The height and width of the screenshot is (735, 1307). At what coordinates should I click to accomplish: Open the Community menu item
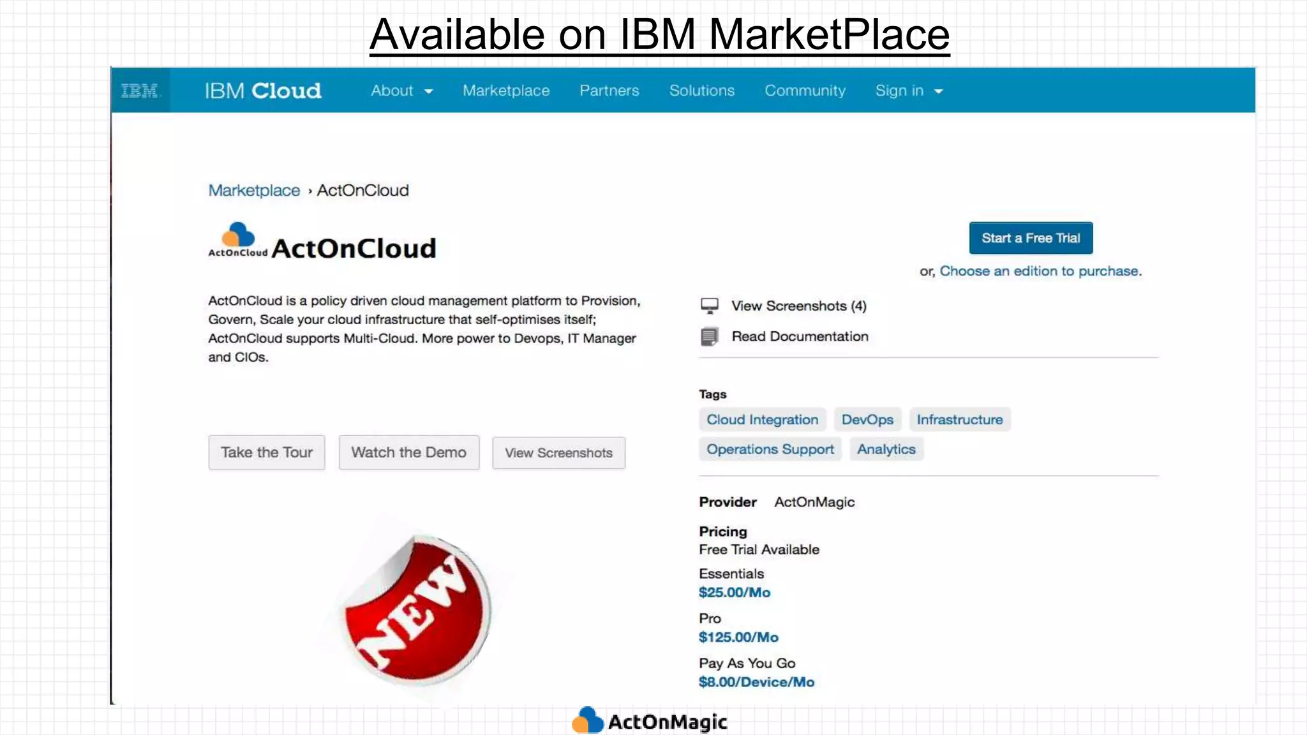(x=805, y=91)
